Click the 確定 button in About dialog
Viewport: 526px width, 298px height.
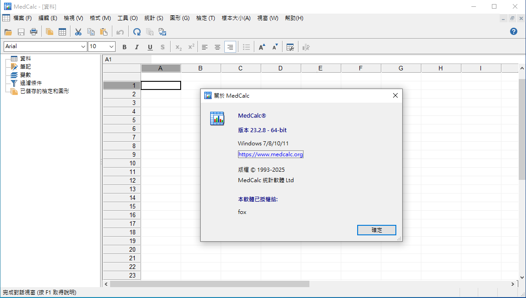[x=376, y=230]
